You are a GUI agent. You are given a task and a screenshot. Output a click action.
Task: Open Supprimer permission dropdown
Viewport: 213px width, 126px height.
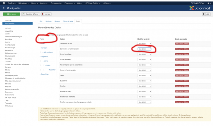(x=144, y=81)
